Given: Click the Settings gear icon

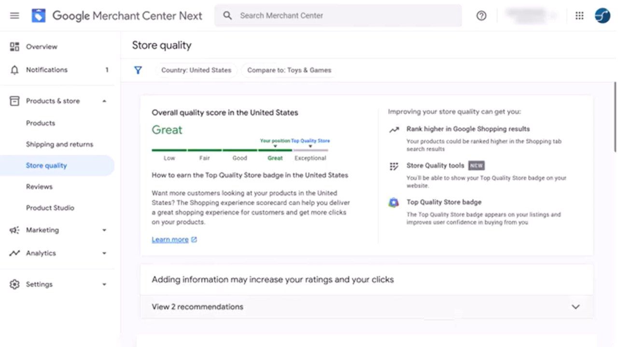Looking at the screenshot, I should [x=14, y=284].
